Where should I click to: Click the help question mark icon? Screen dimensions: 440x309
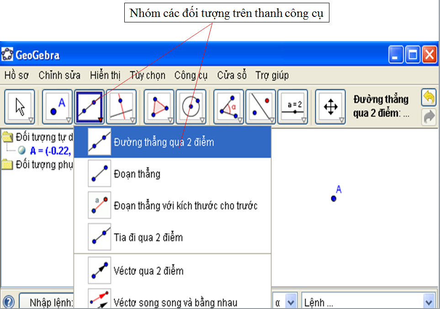[x=8, y=302]
